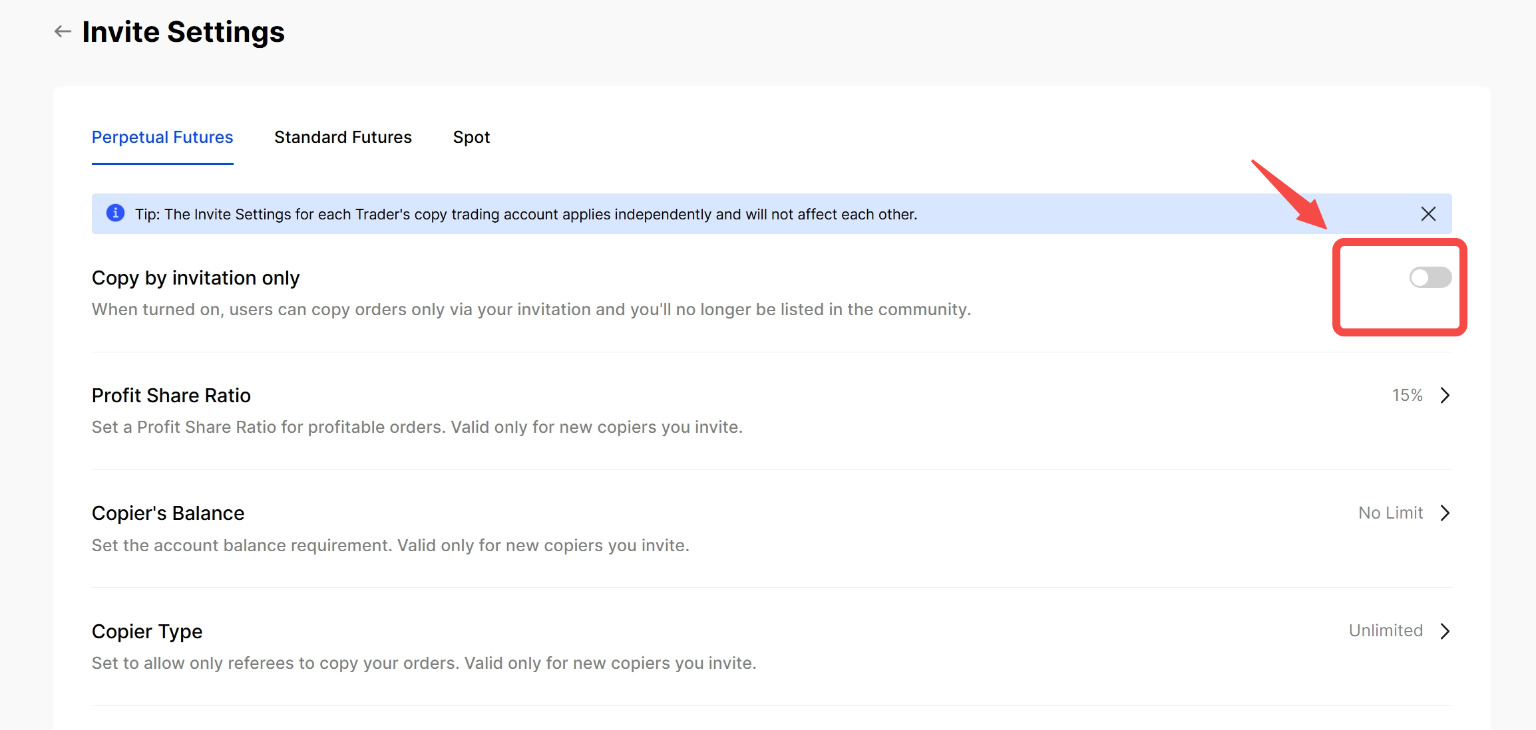Image resolution: width=1536 pixels, height=730 pixels.
Task: Click the blue info icon in tip banner
Action: click(115, 213)
